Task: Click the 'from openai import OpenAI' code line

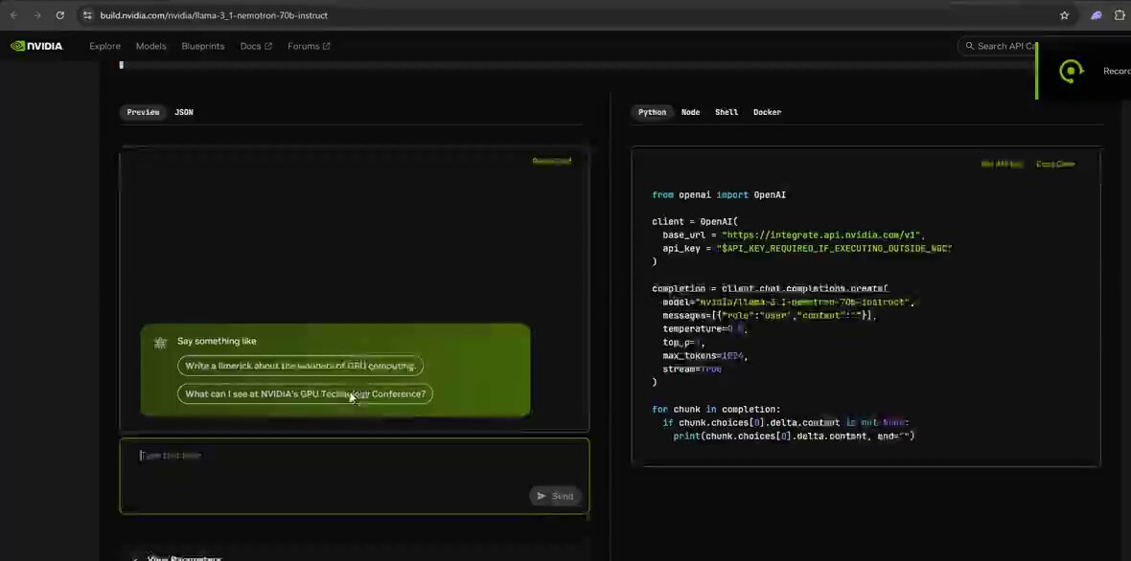Action: tap(719, 195)
